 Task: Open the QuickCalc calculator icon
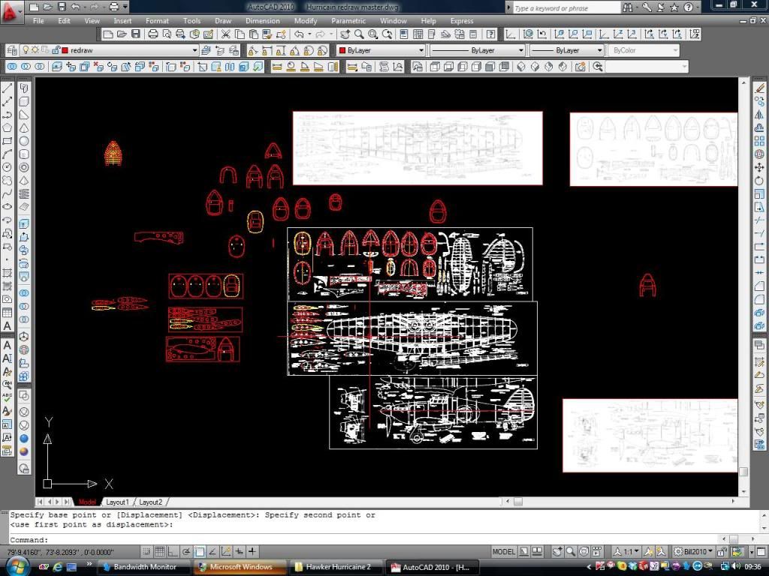coord(473,34)
